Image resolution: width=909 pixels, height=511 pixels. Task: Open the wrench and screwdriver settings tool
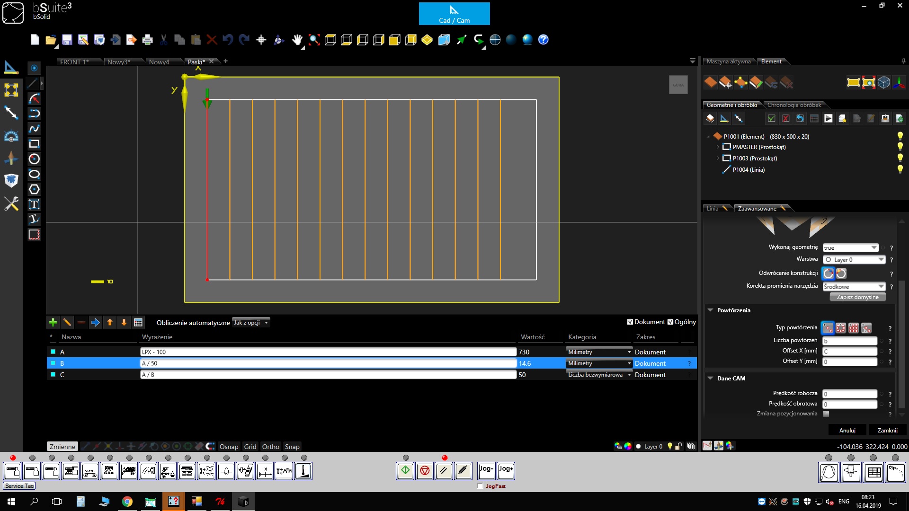(11, 204)
